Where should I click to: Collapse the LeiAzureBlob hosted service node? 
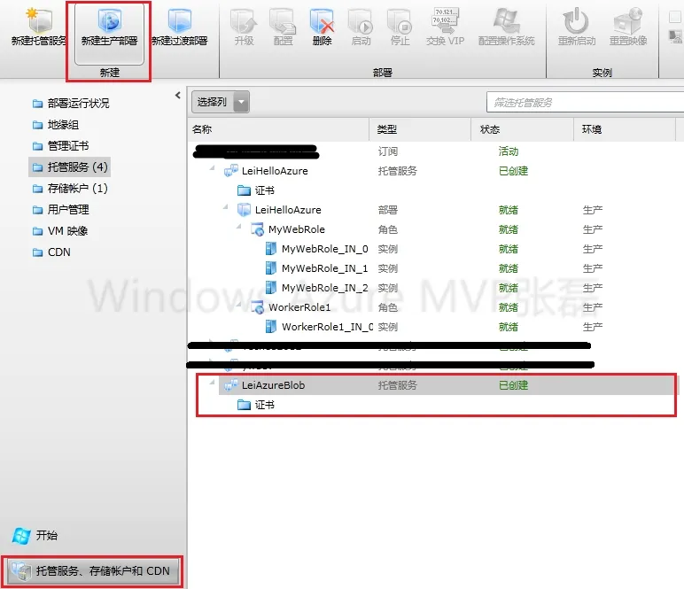tap(213, 383)
